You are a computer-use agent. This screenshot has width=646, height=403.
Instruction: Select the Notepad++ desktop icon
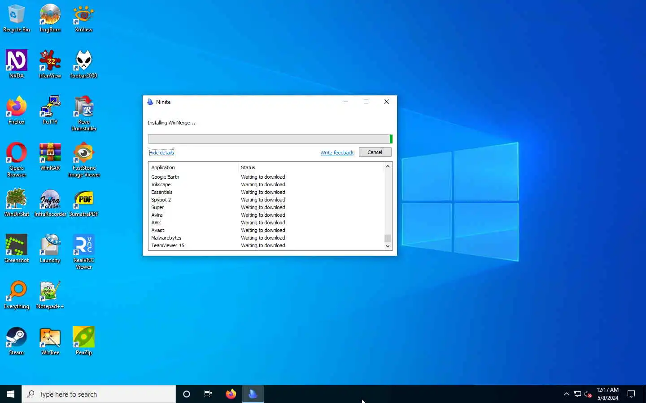pos(50,295)
